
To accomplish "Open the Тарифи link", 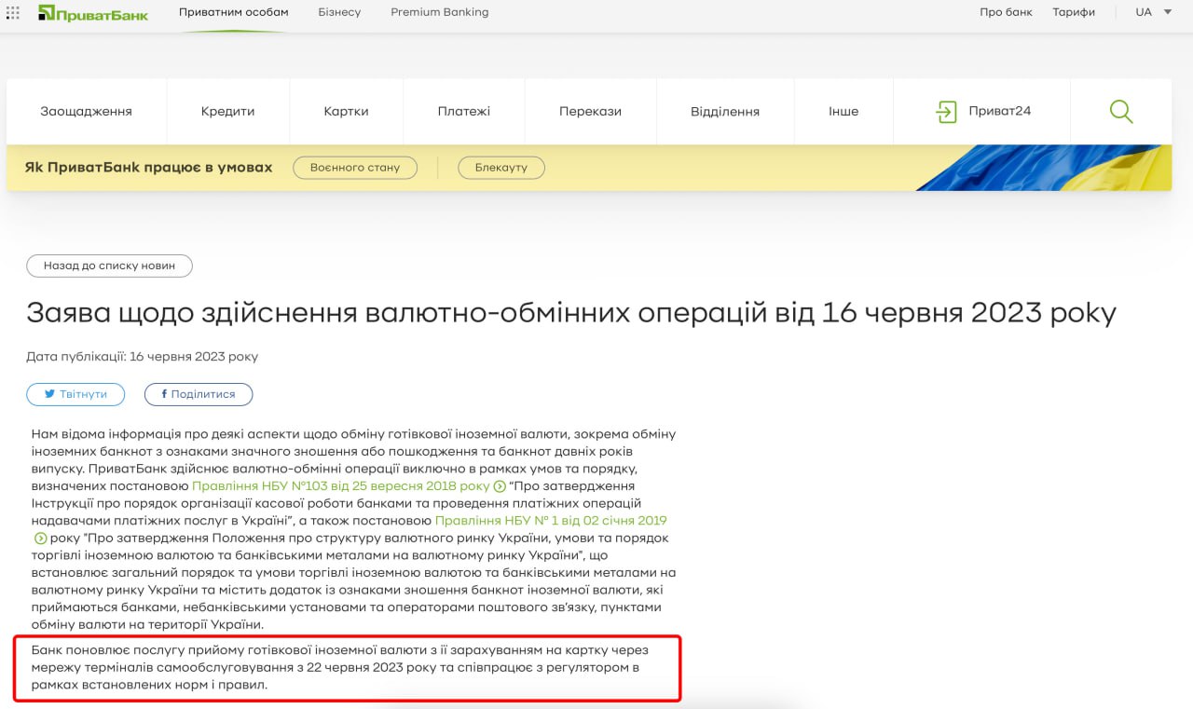I will (x=1074, y=12).
